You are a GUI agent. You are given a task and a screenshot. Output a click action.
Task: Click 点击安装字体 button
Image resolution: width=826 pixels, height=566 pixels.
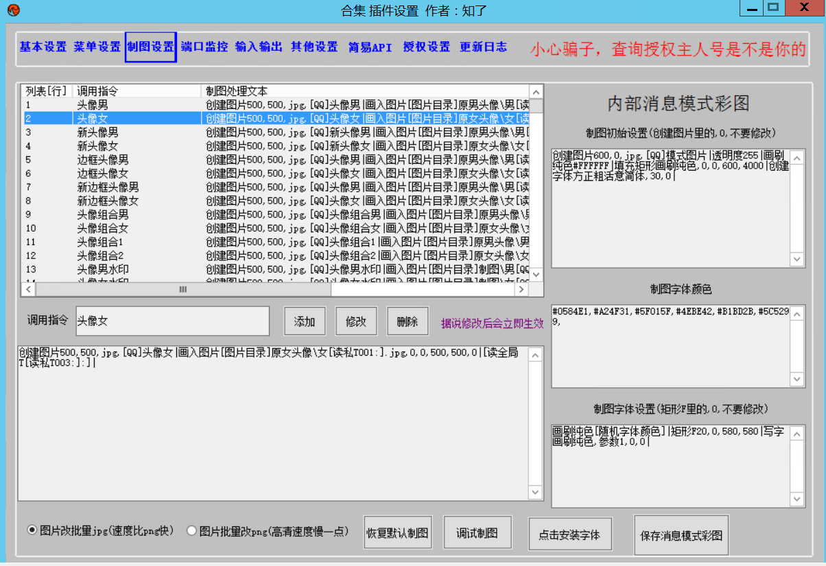(569, 534)
